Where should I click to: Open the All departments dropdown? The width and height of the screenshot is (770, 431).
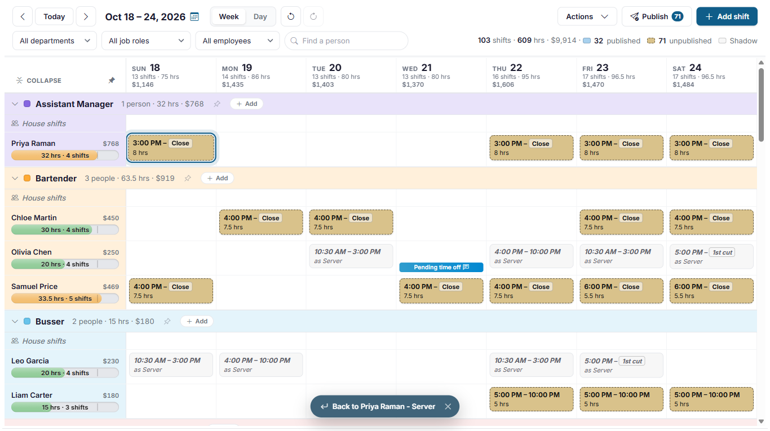(55, 41)
